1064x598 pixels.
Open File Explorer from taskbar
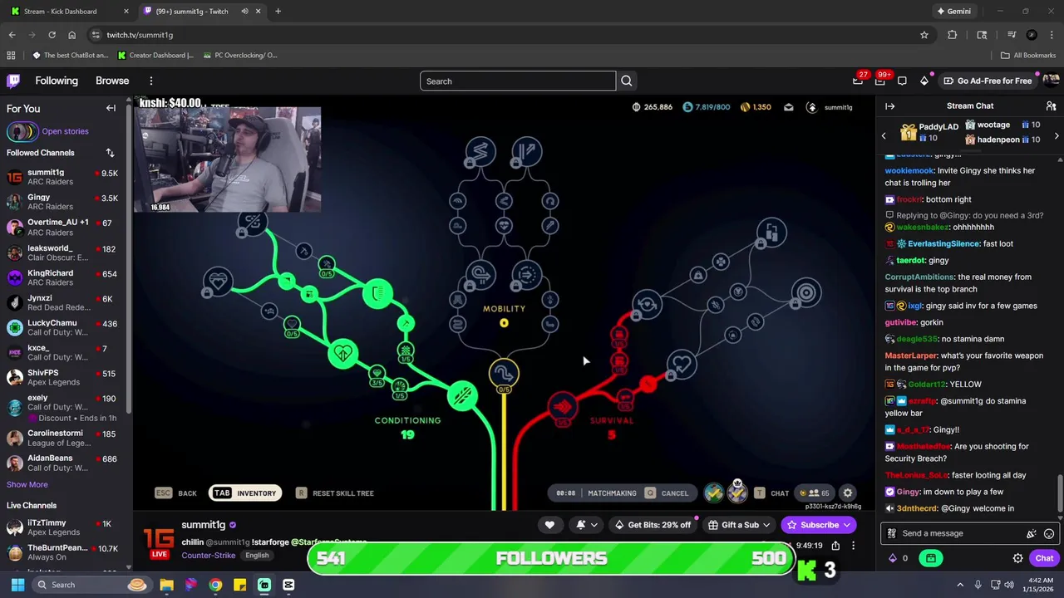(x=166, y=585)
